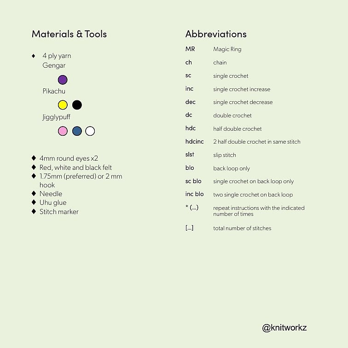The image size is (348, 348).
Task: Select the "Uhu glue" list item
Action: 53,203
